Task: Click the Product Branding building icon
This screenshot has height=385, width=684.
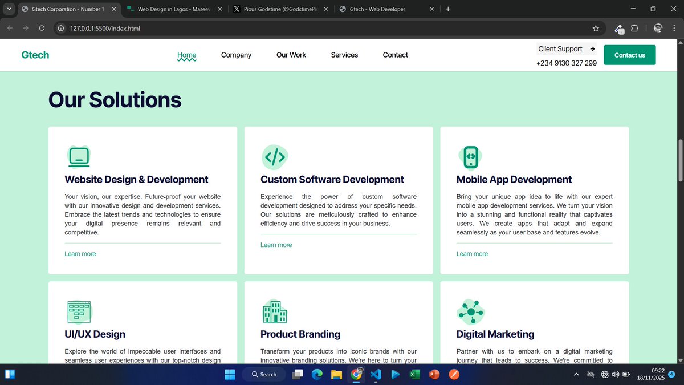Action: point(275,311)
